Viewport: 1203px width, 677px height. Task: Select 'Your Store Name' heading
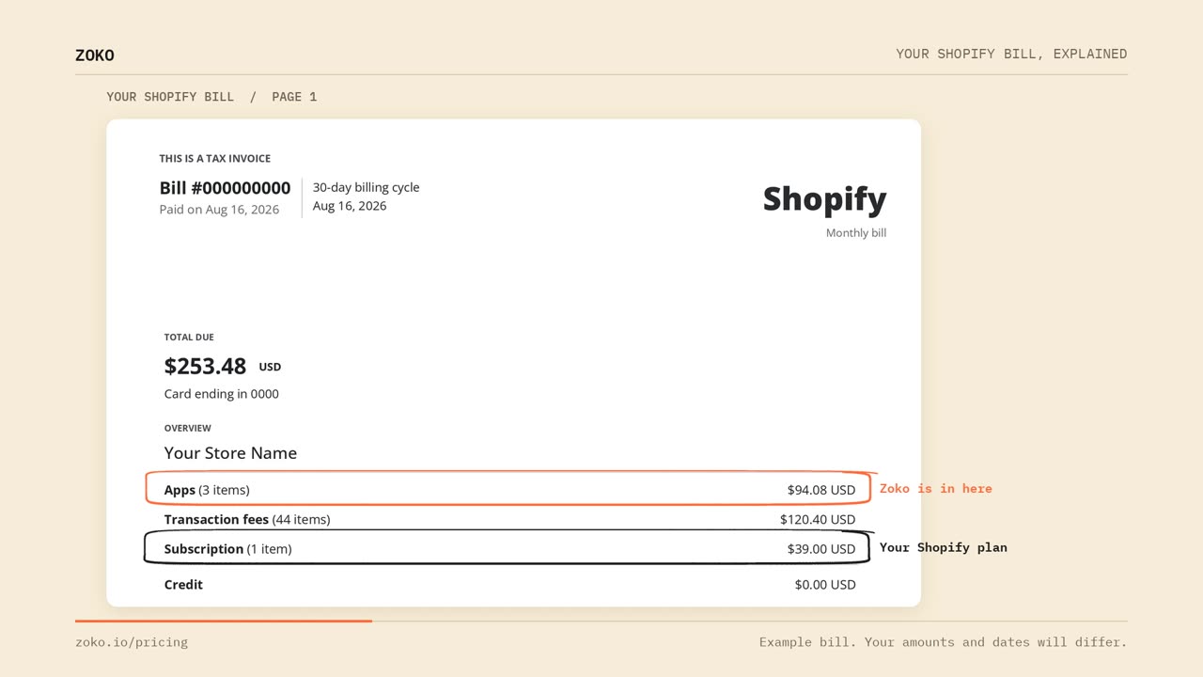point(230,453)
